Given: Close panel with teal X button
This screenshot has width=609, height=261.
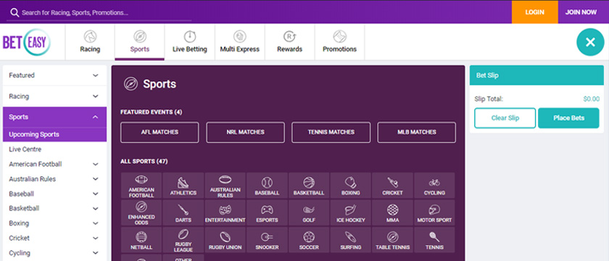Looking at the screenshot, I should click(590, 42).
